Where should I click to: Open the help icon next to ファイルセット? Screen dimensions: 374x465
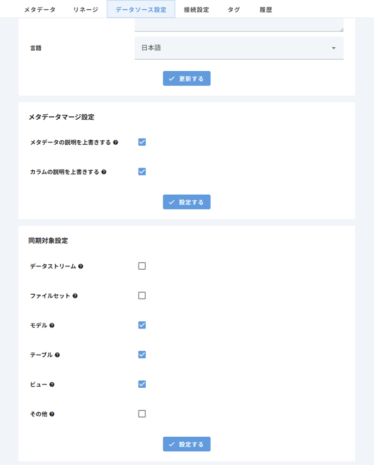coord(75,296)
